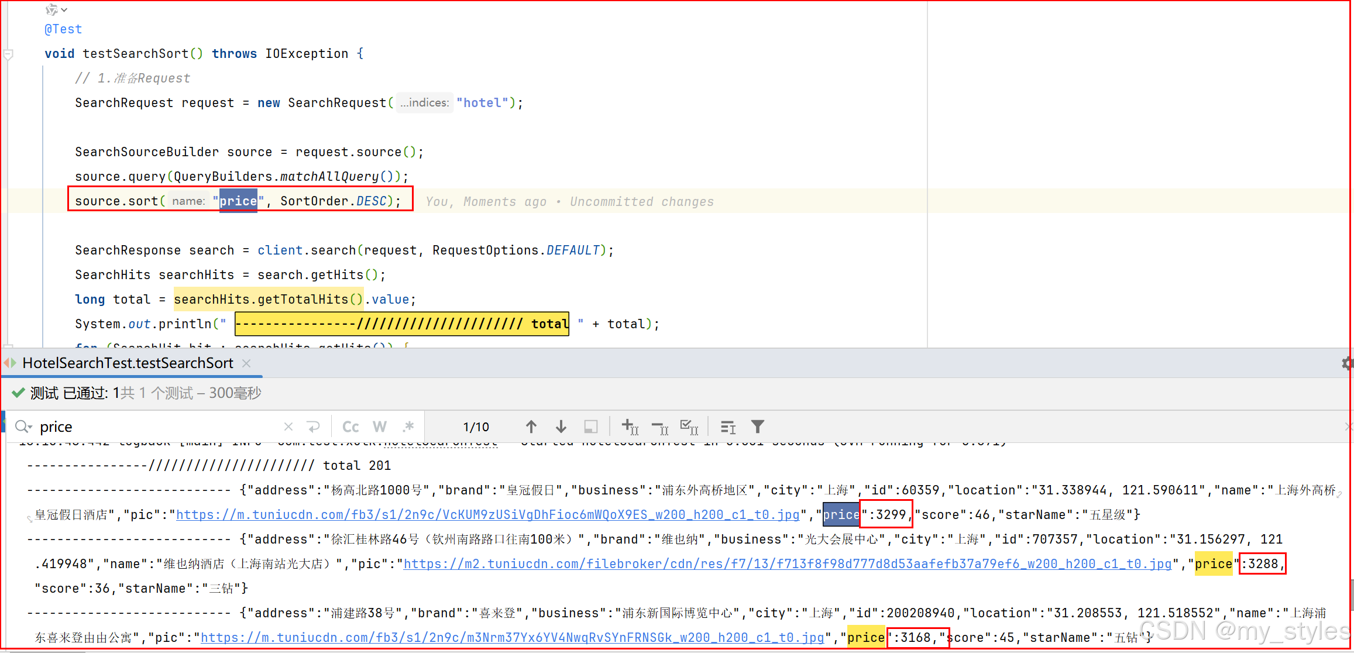Go to next search occurrence arrow

coord(561,427)
